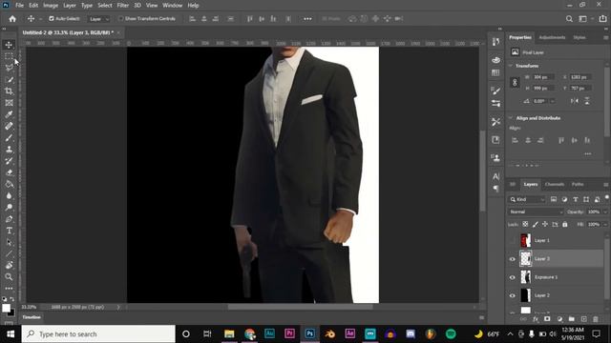
Task: Toggle the Auto-Select checkbox
Action: click(x=52, y=19)
